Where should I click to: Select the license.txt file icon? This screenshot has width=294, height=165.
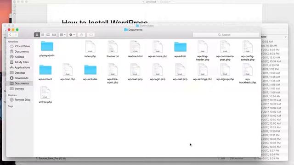click(113, 47)
